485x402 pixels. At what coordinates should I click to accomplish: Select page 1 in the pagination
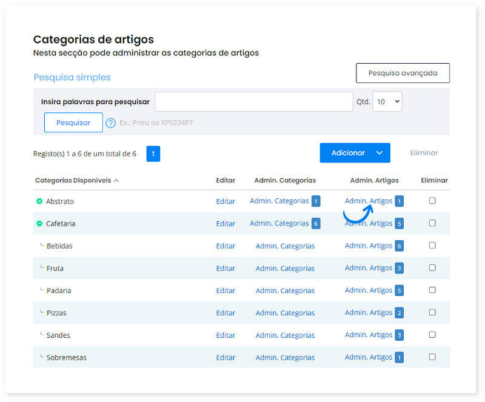[x=153, y=154]
